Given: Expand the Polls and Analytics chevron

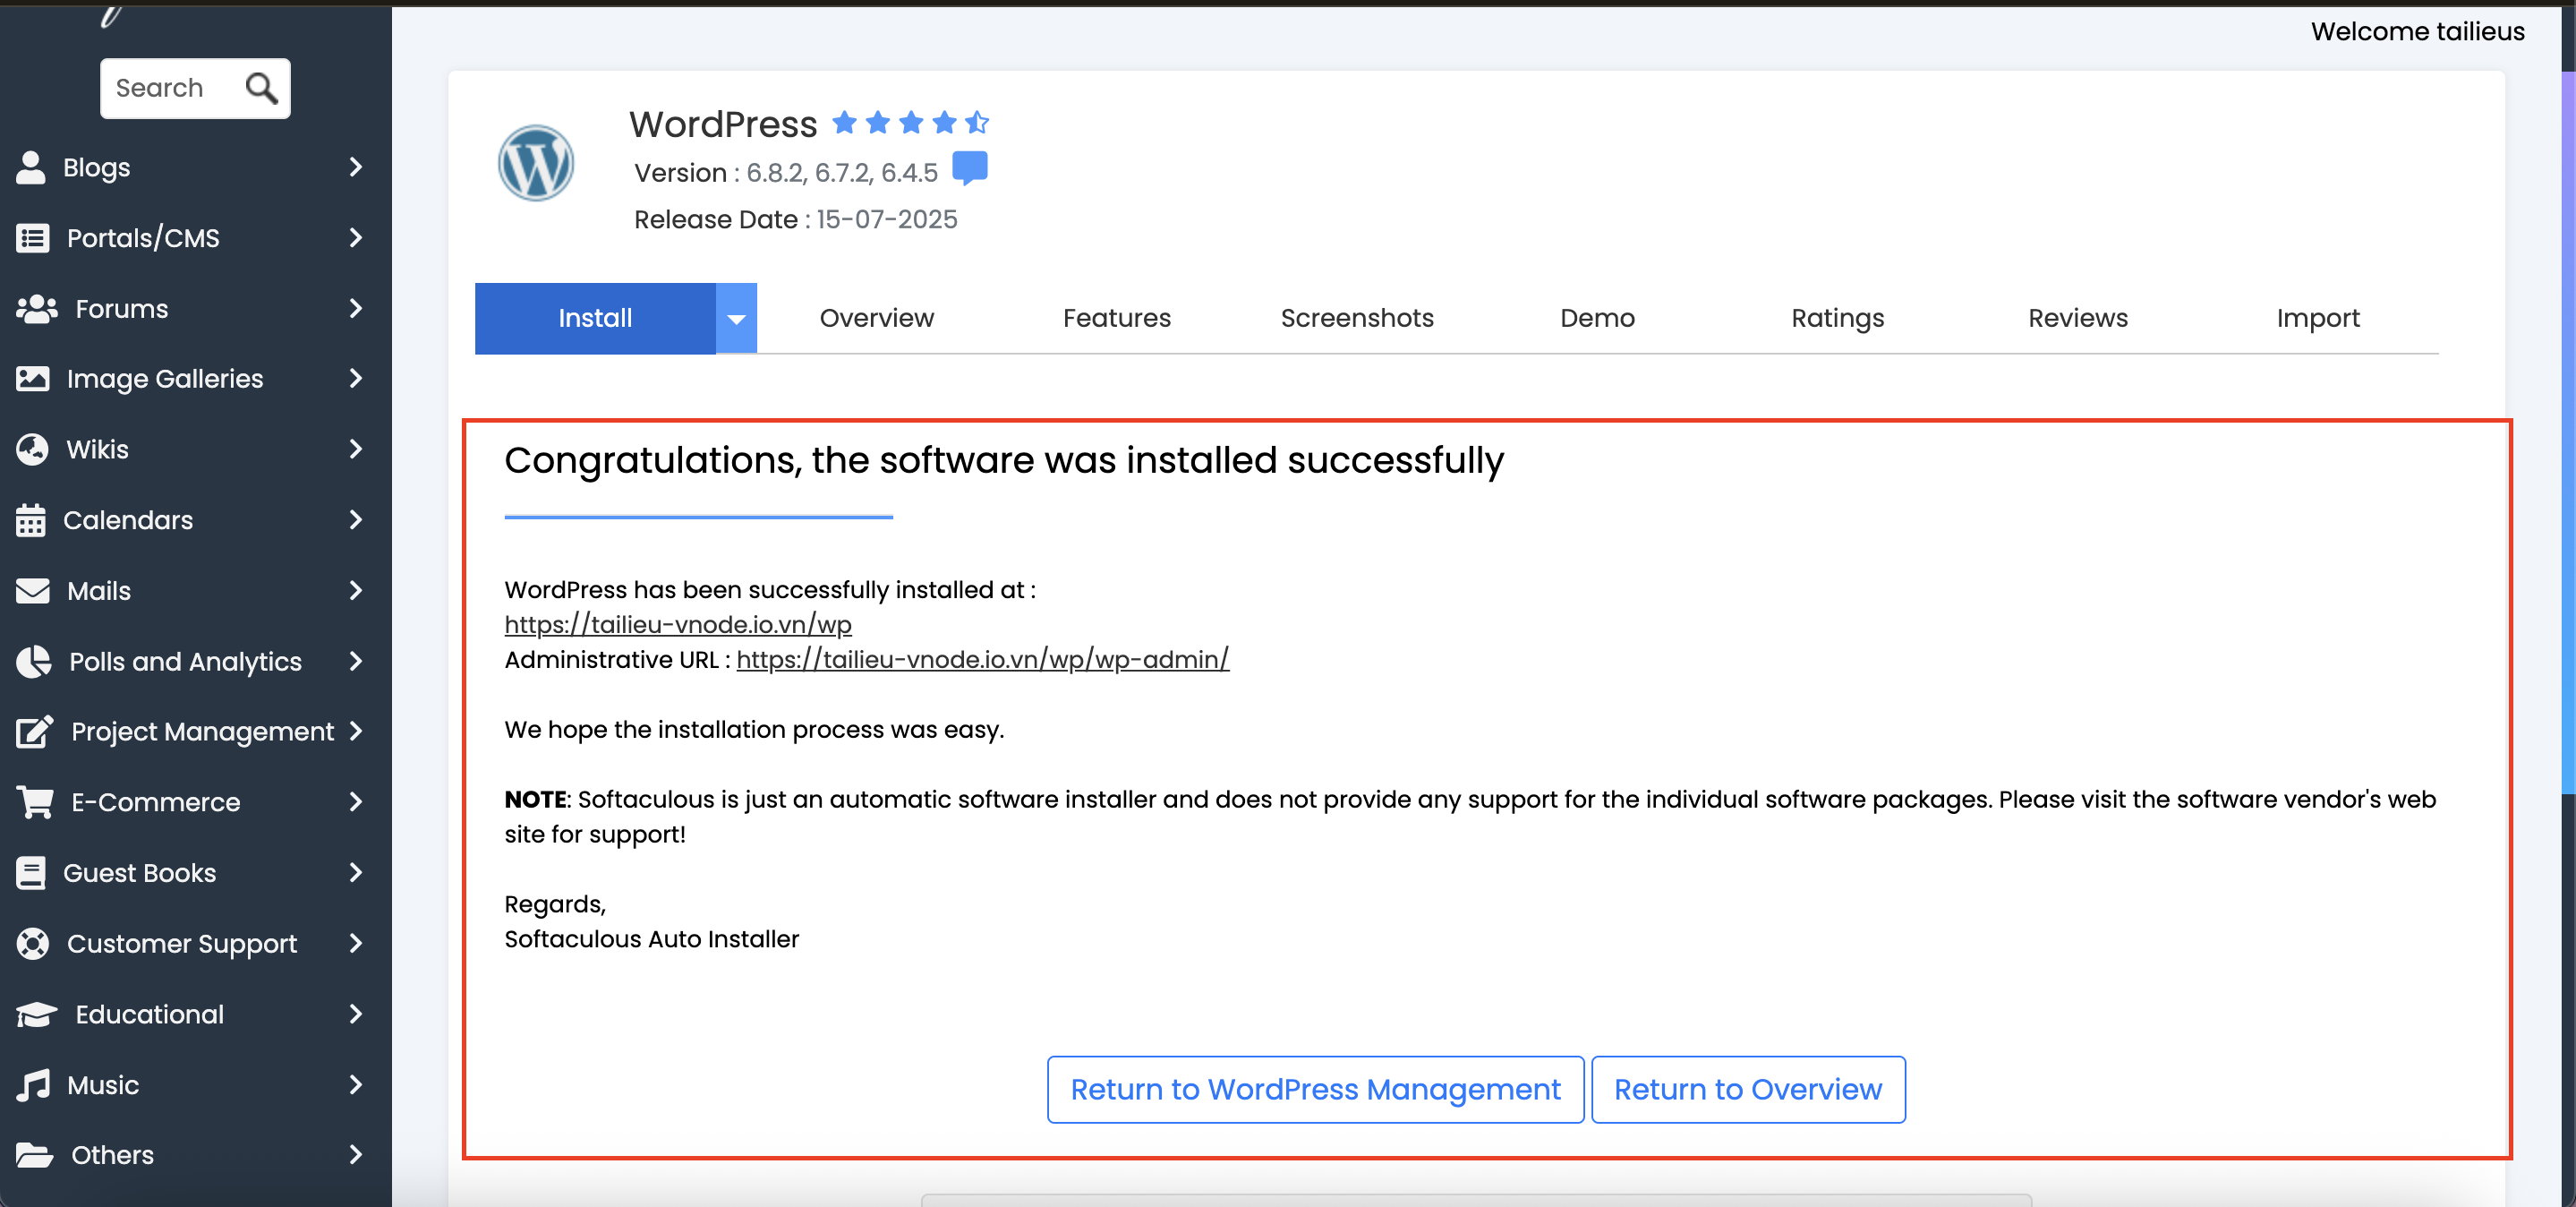Looking at the screenshot, I should click(356, 661).
